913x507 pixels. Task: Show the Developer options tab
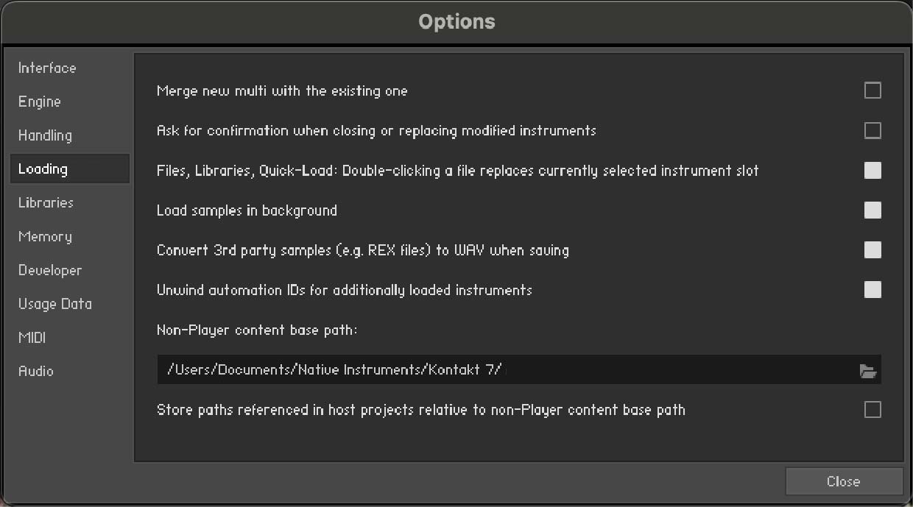tap(50, 270)
